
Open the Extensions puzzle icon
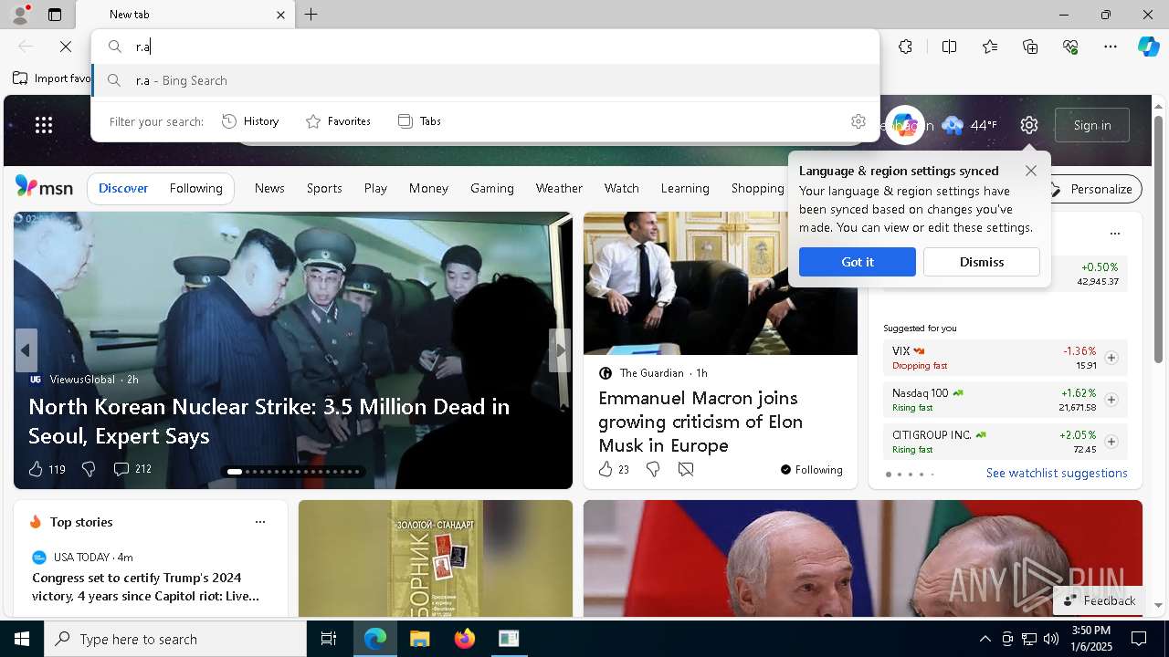[905, 47]
